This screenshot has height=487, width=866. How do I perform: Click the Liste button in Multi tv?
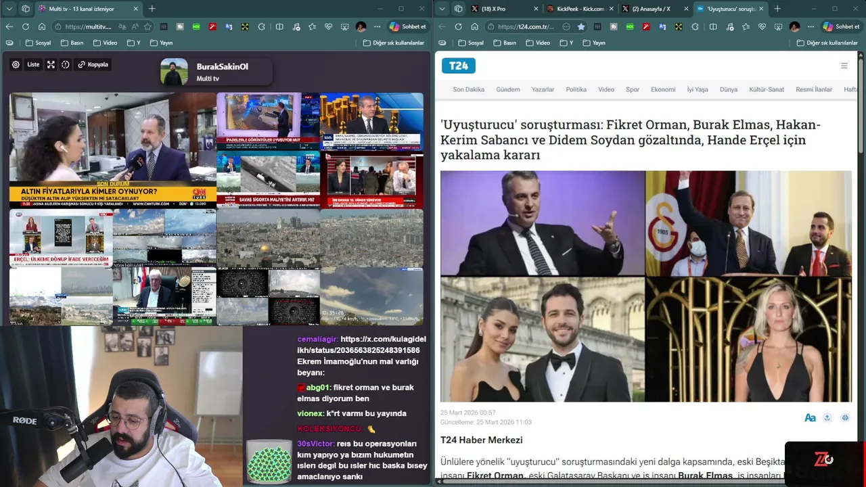33,65
